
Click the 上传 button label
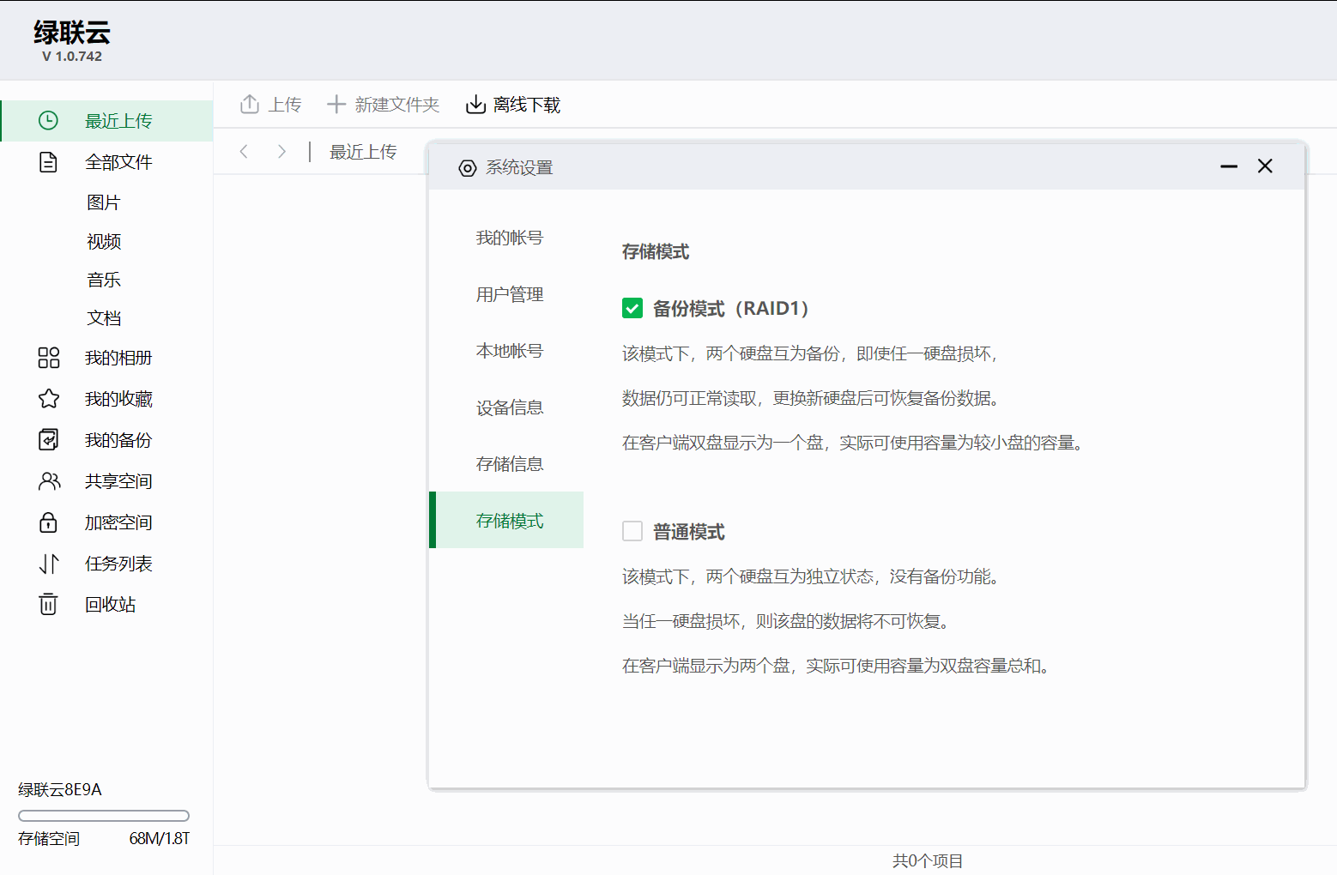click(285, 105)
